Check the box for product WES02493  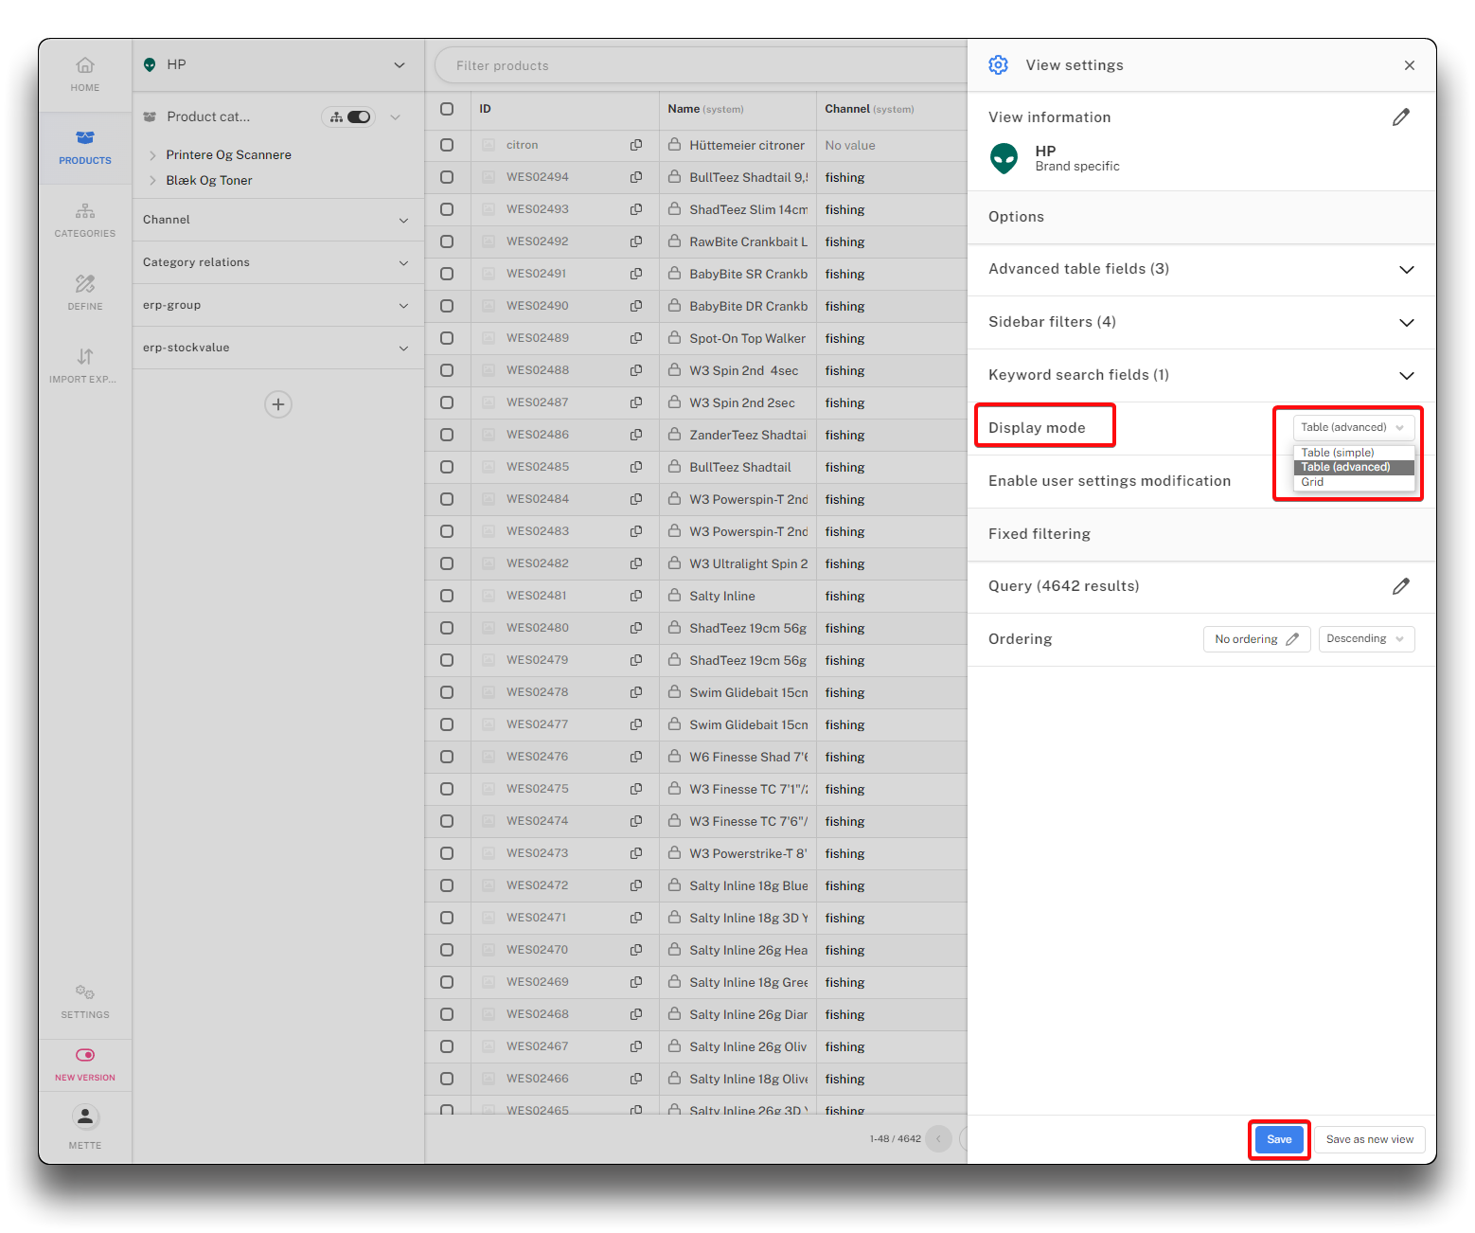point(447,209)
